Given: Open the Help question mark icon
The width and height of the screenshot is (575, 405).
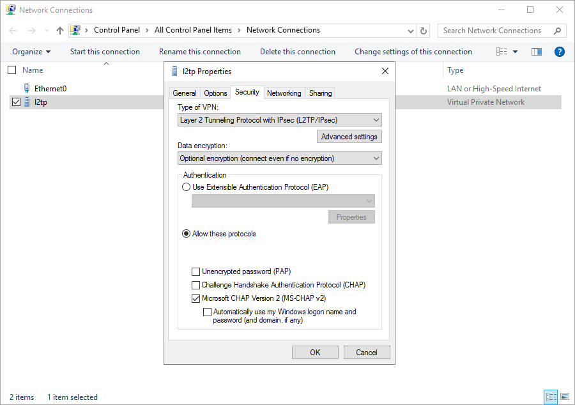Looking at the screenshot, I should pos(559,52).
